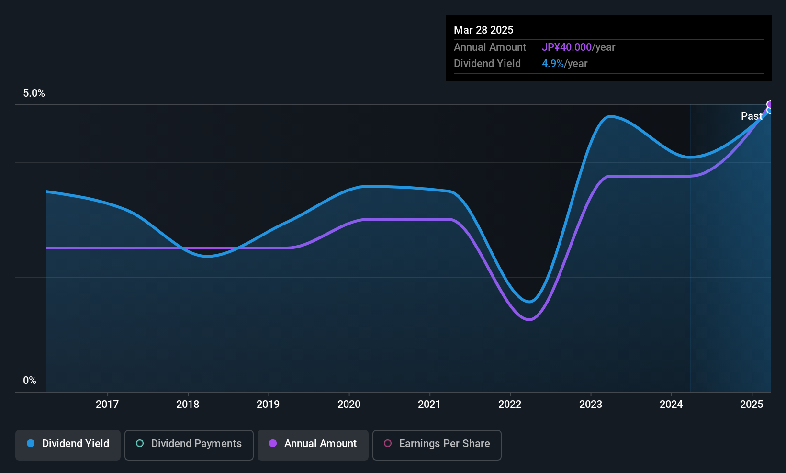
Task: Click the 2025 x-axis year label
Action: tap(752, 404)
